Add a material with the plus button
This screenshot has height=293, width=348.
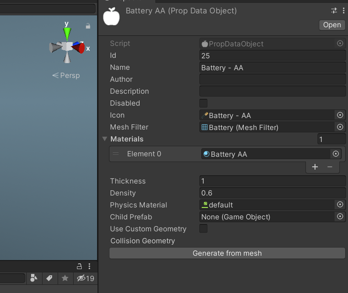[x=315, y=167]
